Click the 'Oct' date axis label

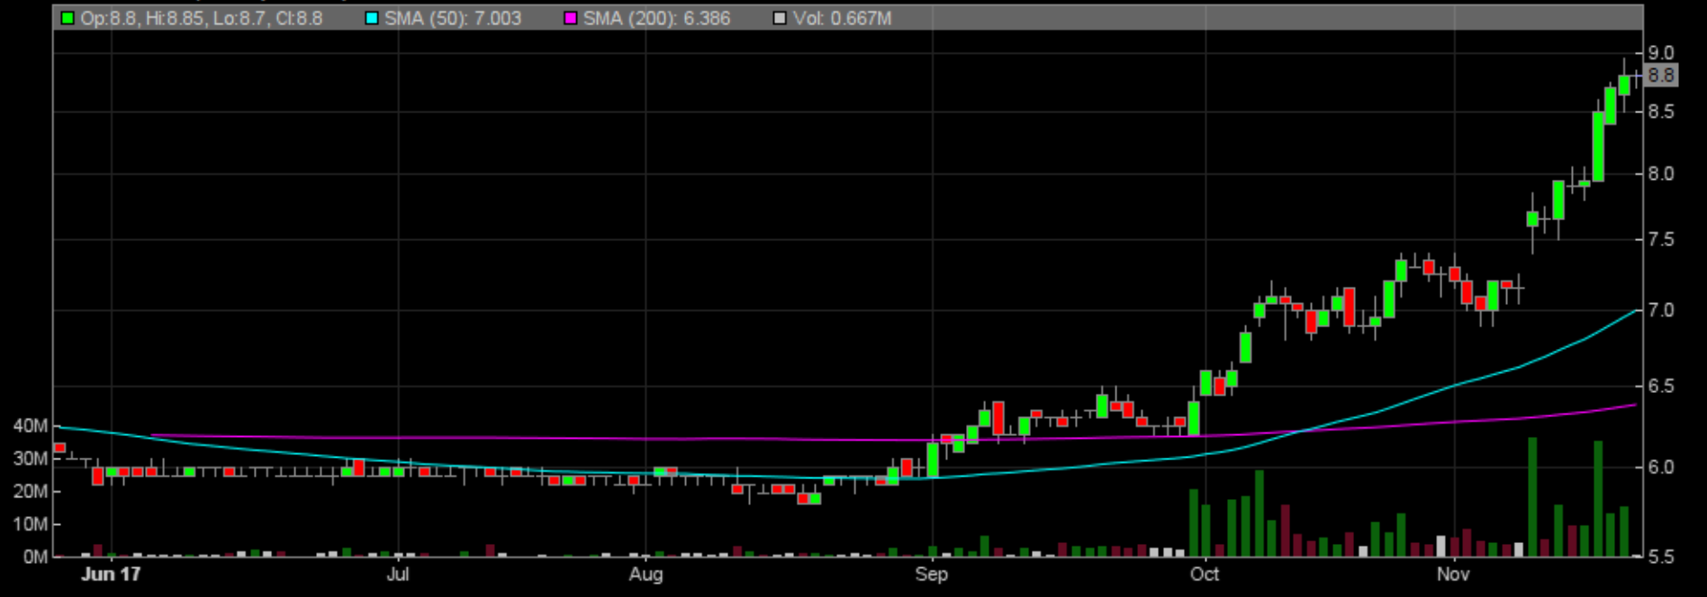pos(1205,574)
